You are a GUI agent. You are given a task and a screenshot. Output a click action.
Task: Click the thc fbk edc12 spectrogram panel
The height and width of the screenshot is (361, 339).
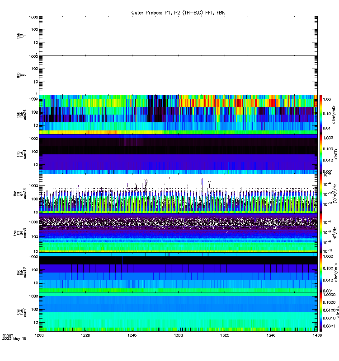click(178, 273)
